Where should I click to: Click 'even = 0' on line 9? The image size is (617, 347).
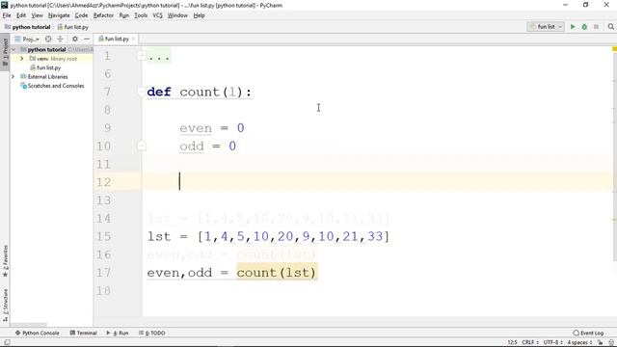[x=212, y=128]
